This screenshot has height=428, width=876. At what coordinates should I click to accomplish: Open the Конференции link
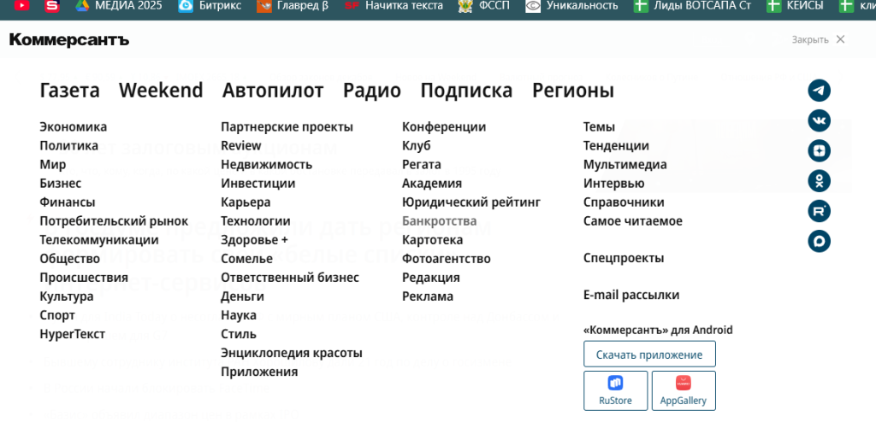pyautogui.click(x=444, y=126)
